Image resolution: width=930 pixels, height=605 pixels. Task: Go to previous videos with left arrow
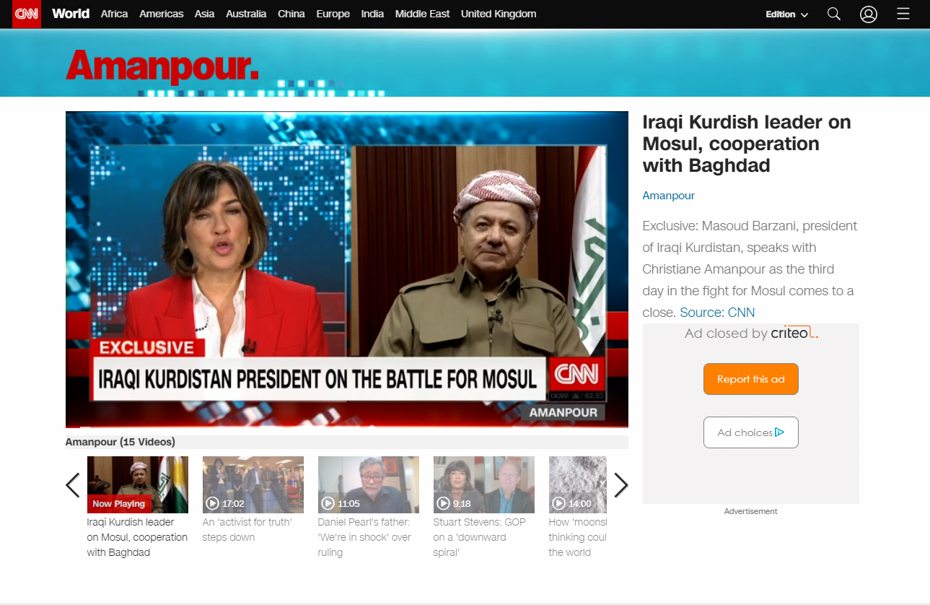(x=73, y=485)
